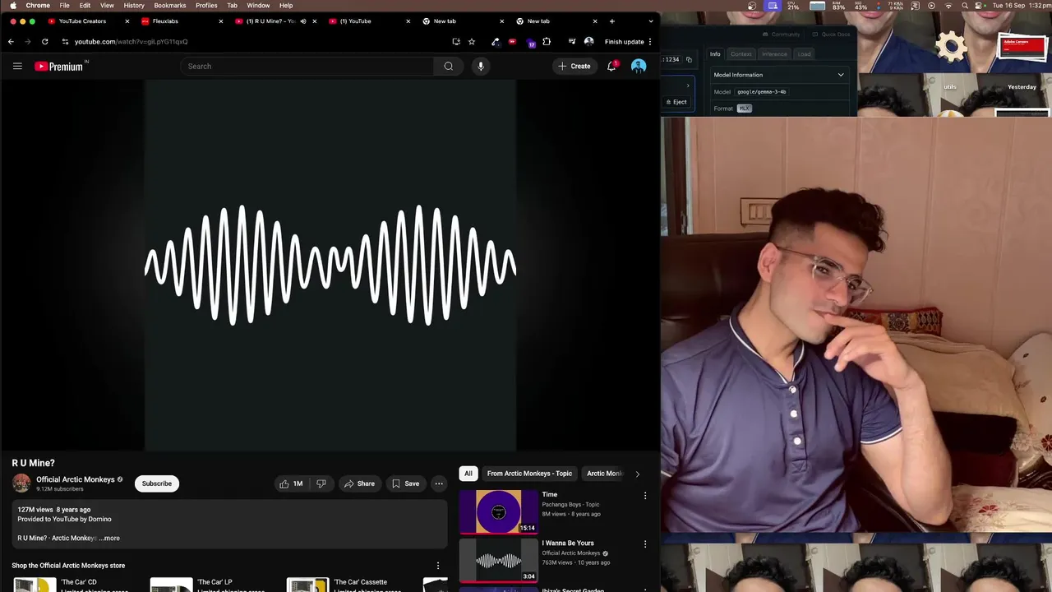Image resolution: width=1052 pixels, height=592 pixels.
Task: Click the magnifier search button on YouTube
Action: pyautogui.click(x=448, y=66)
